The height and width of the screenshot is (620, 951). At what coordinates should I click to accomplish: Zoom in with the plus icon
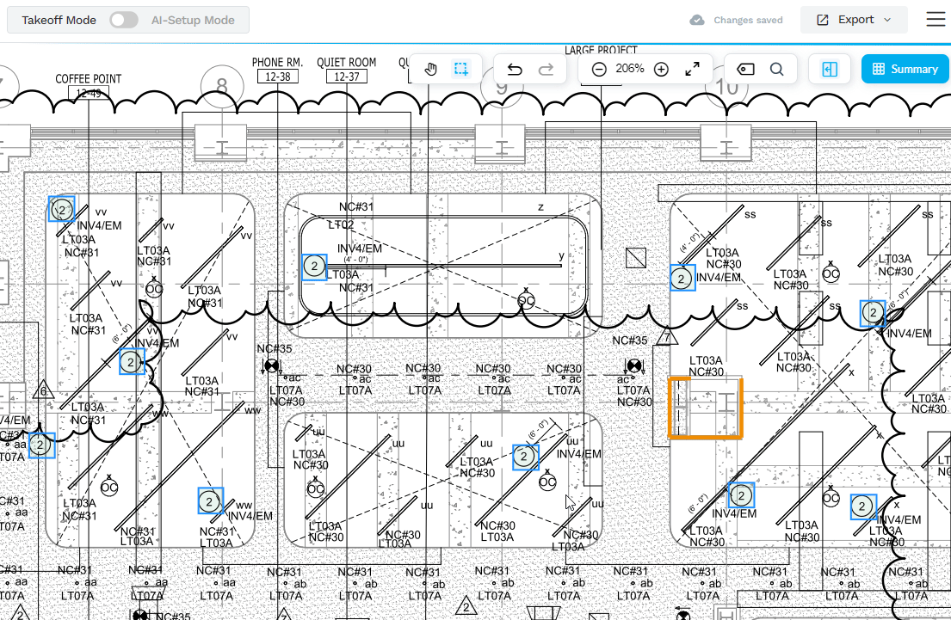(661, 70)
